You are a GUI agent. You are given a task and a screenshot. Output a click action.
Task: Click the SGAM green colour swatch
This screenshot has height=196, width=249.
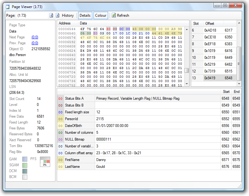(25, 165)
